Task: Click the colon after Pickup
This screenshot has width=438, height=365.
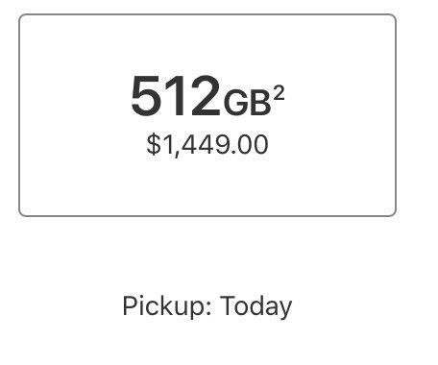Action: [x=209, y=310]
